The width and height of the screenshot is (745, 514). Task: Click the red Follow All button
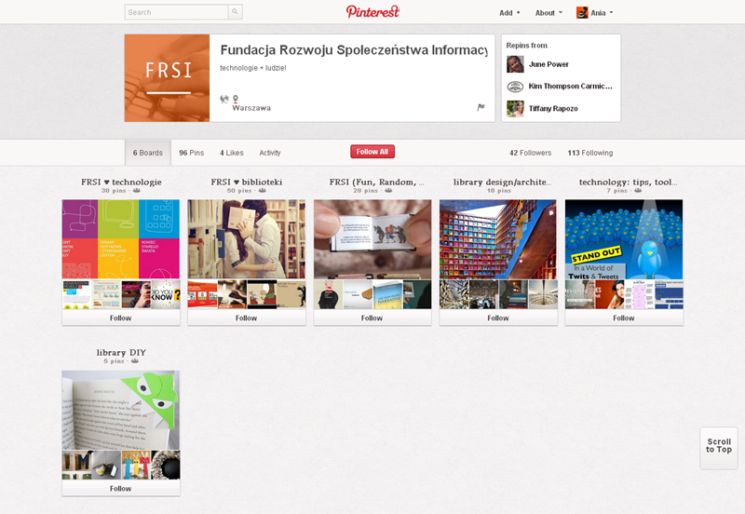point(372,152)
